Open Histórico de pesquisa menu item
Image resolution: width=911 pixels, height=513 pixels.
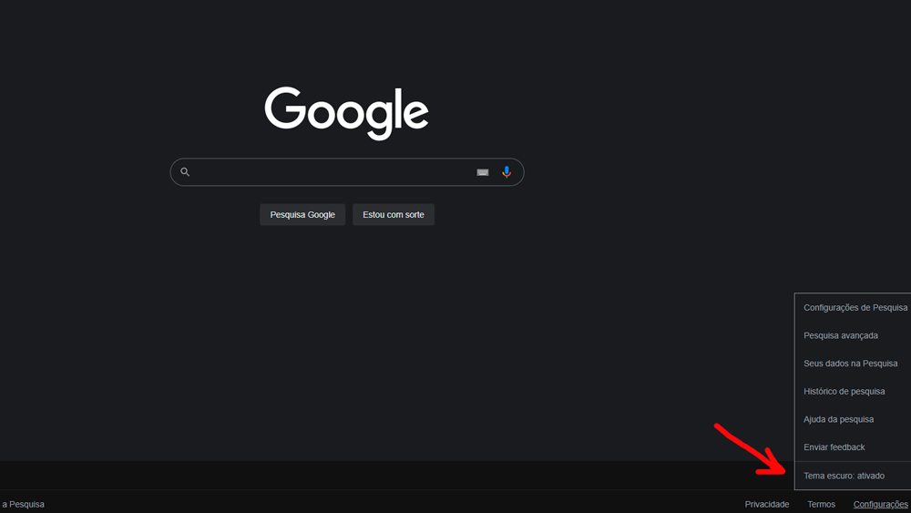click(844, 392)
